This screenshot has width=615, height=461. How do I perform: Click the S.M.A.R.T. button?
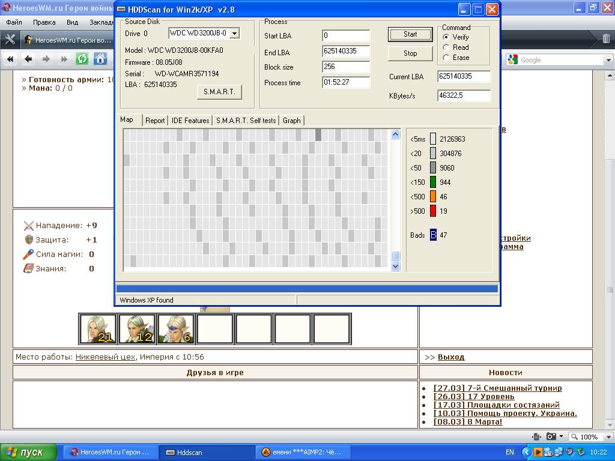tap(219, 92)
